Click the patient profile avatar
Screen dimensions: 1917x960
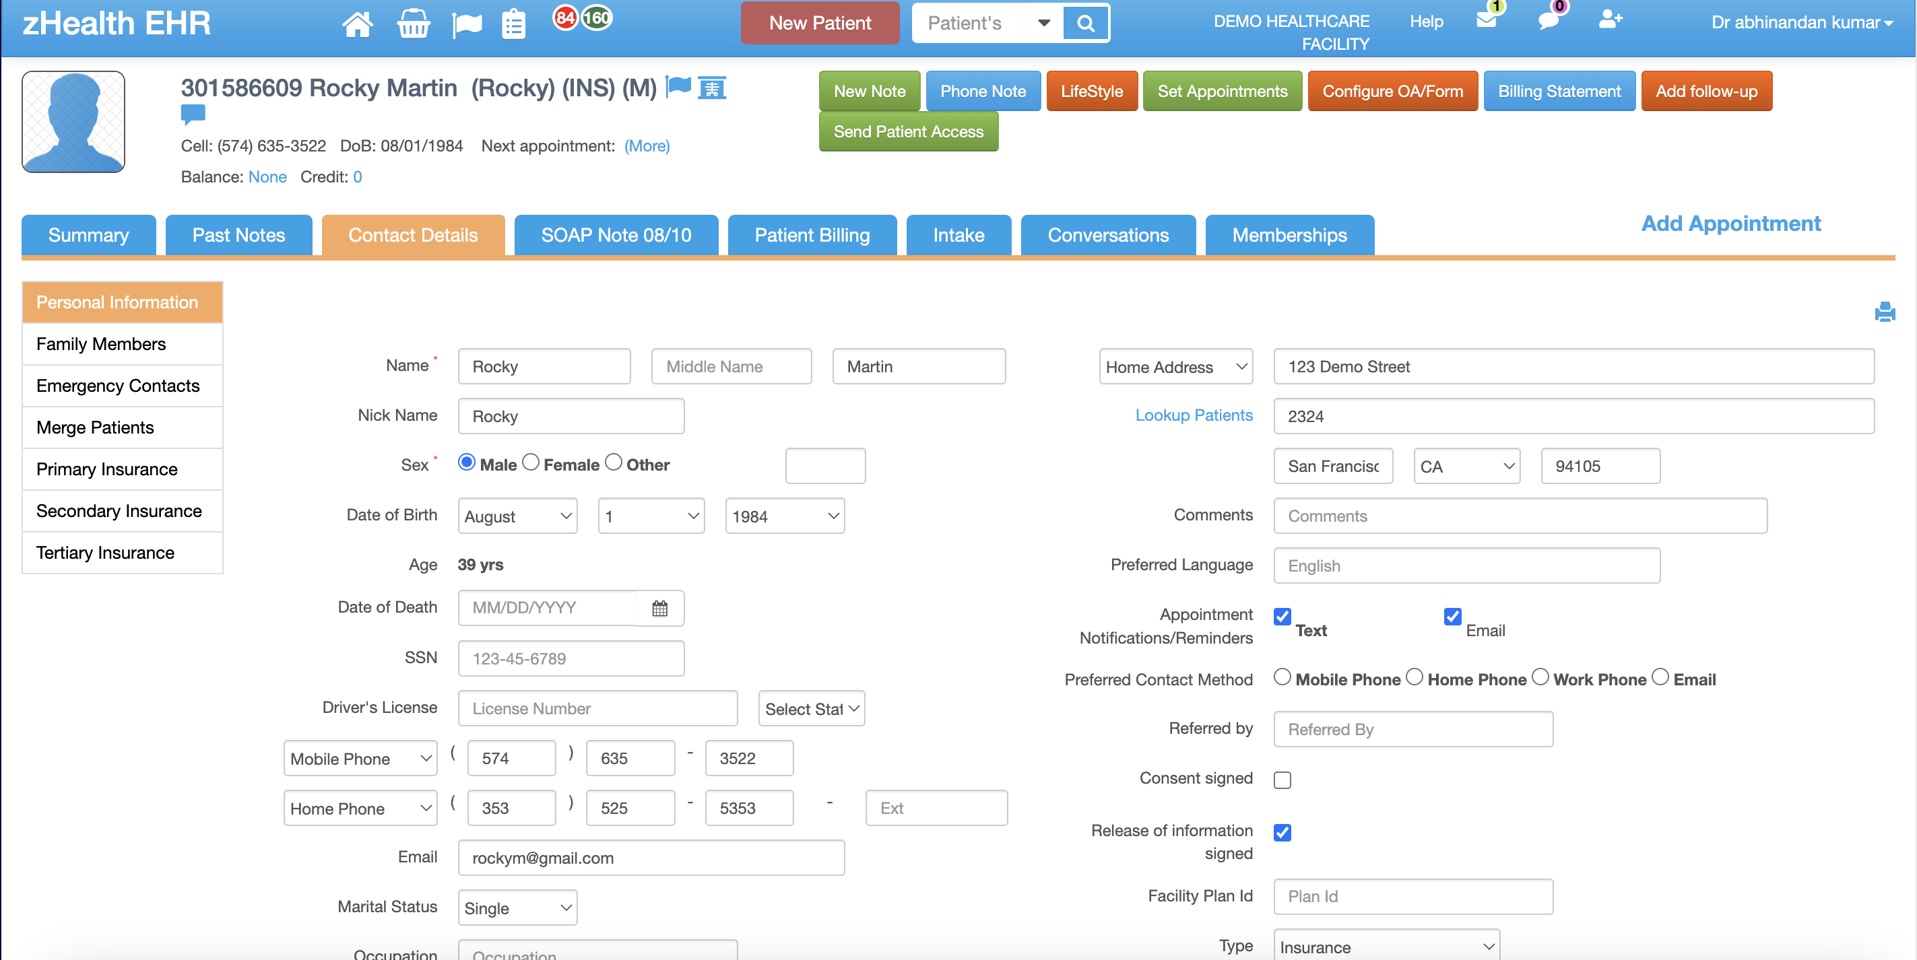(73, 122)
